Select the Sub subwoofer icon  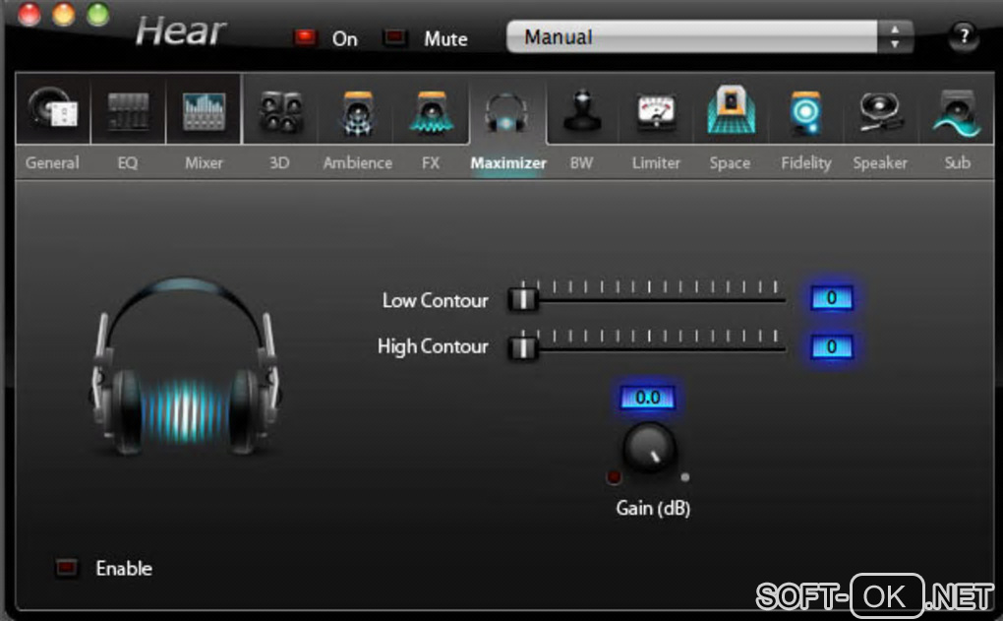pos(957,114)
